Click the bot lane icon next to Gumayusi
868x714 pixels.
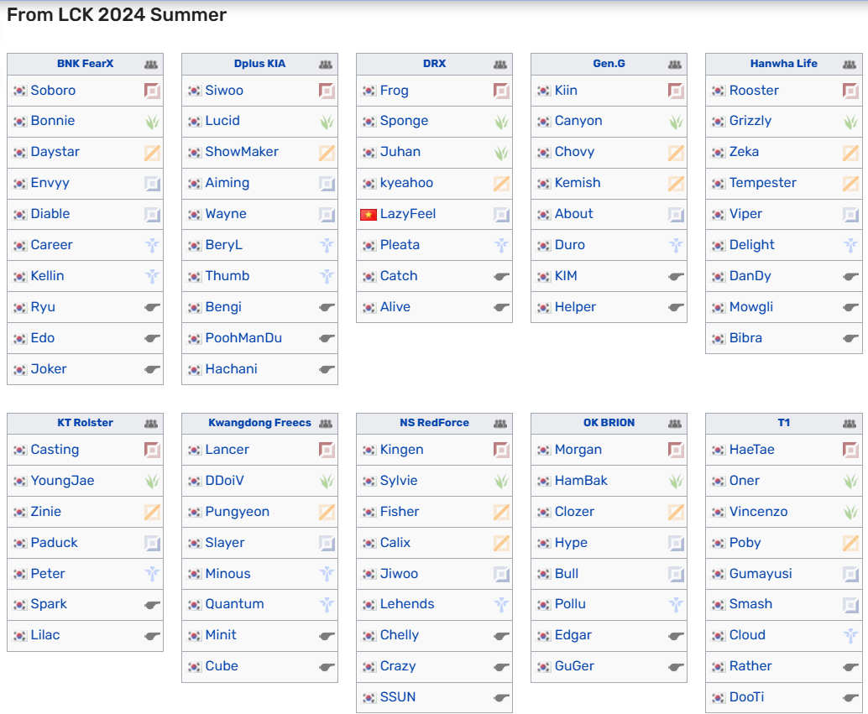point(850,574)
